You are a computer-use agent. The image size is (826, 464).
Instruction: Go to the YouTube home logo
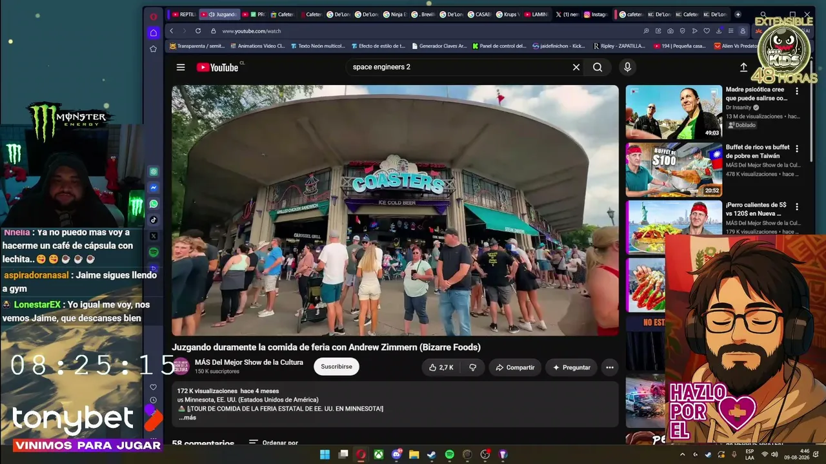tap(217, 67)
